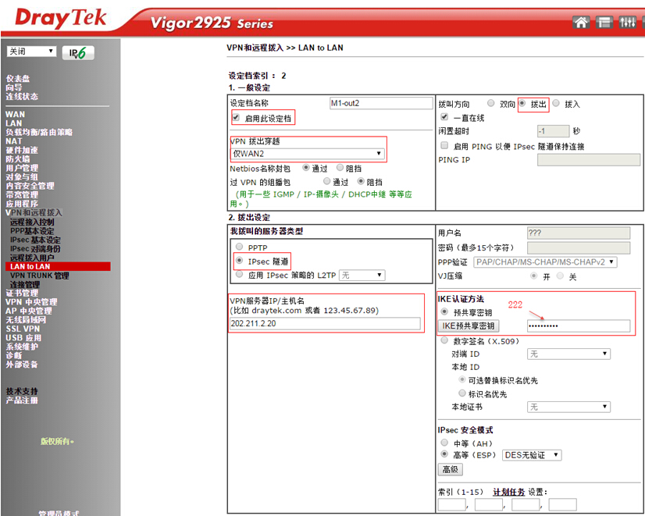Open the L2TP policy 无 dropdown
This screenshot has width=645, height=516.
click(x=362, y=275)
